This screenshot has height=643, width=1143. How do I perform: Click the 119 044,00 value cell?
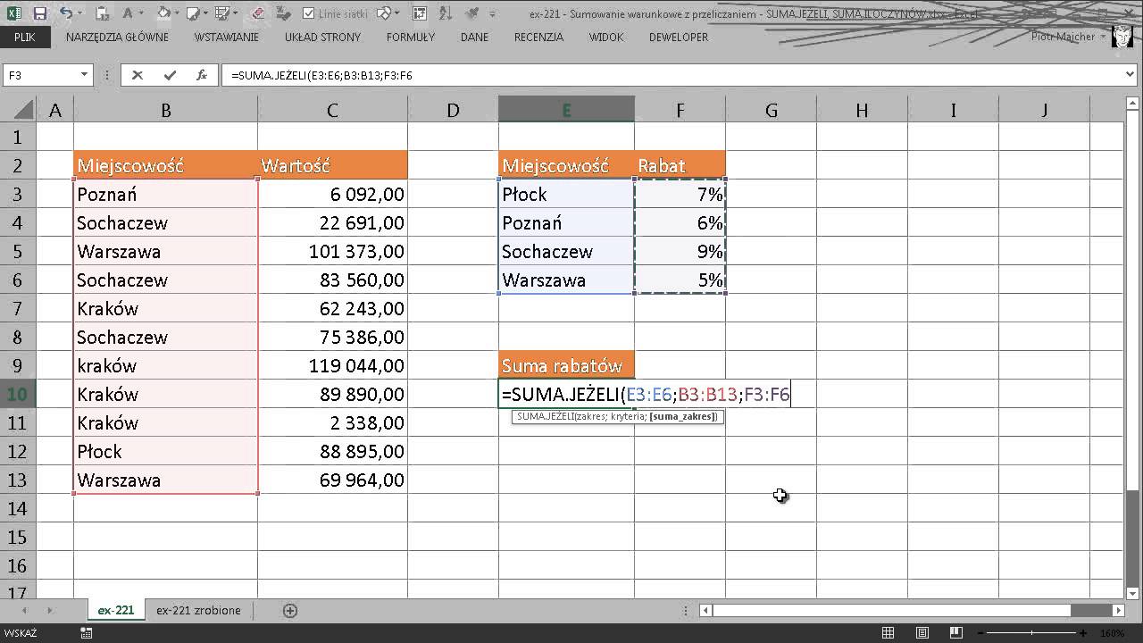[332, 365]
